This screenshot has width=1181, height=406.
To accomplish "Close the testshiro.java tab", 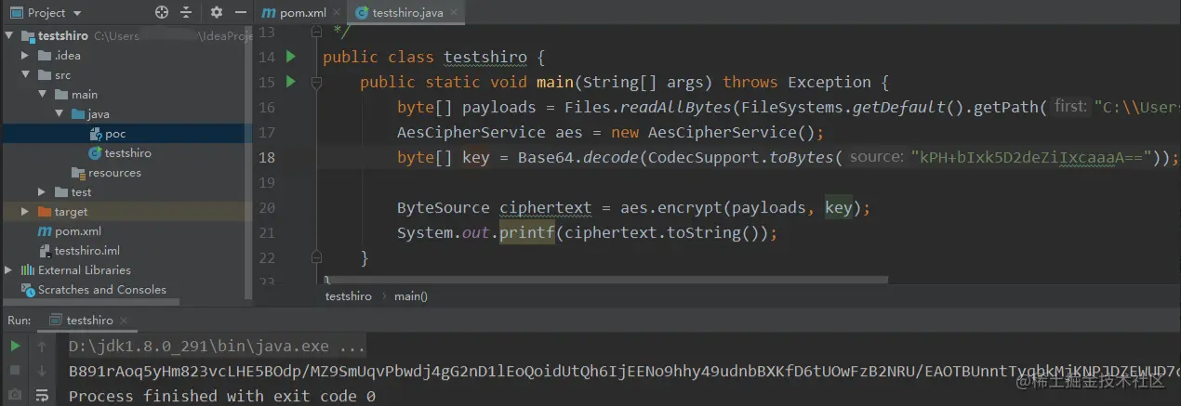I will click(454, 14).
